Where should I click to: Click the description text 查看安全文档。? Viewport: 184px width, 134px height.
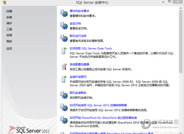(x=79, y=28)
